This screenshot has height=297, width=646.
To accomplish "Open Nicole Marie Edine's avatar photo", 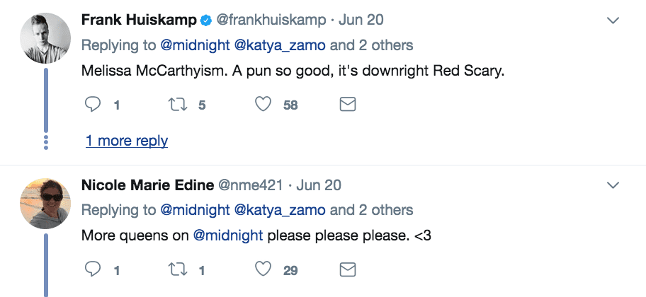I will (x=46, y=202).
